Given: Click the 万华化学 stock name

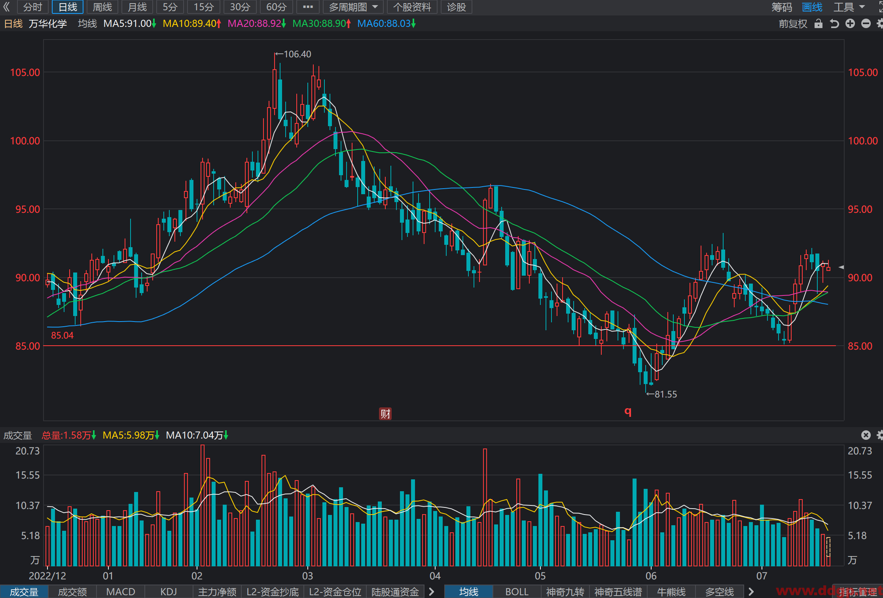Looking at the screenshot, I should (48, 24).
